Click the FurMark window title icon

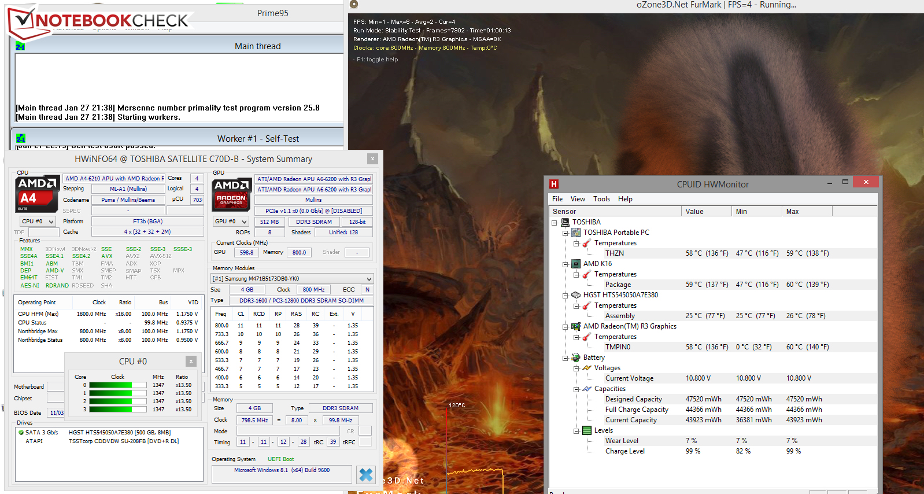coord(354,5)
